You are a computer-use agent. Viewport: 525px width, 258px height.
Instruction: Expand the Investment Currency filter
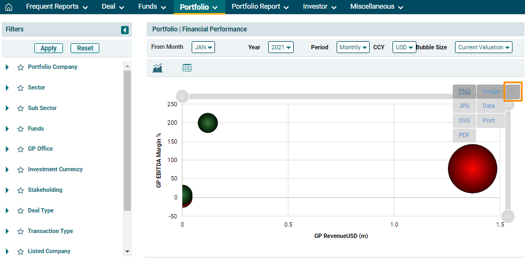(7, 170)
